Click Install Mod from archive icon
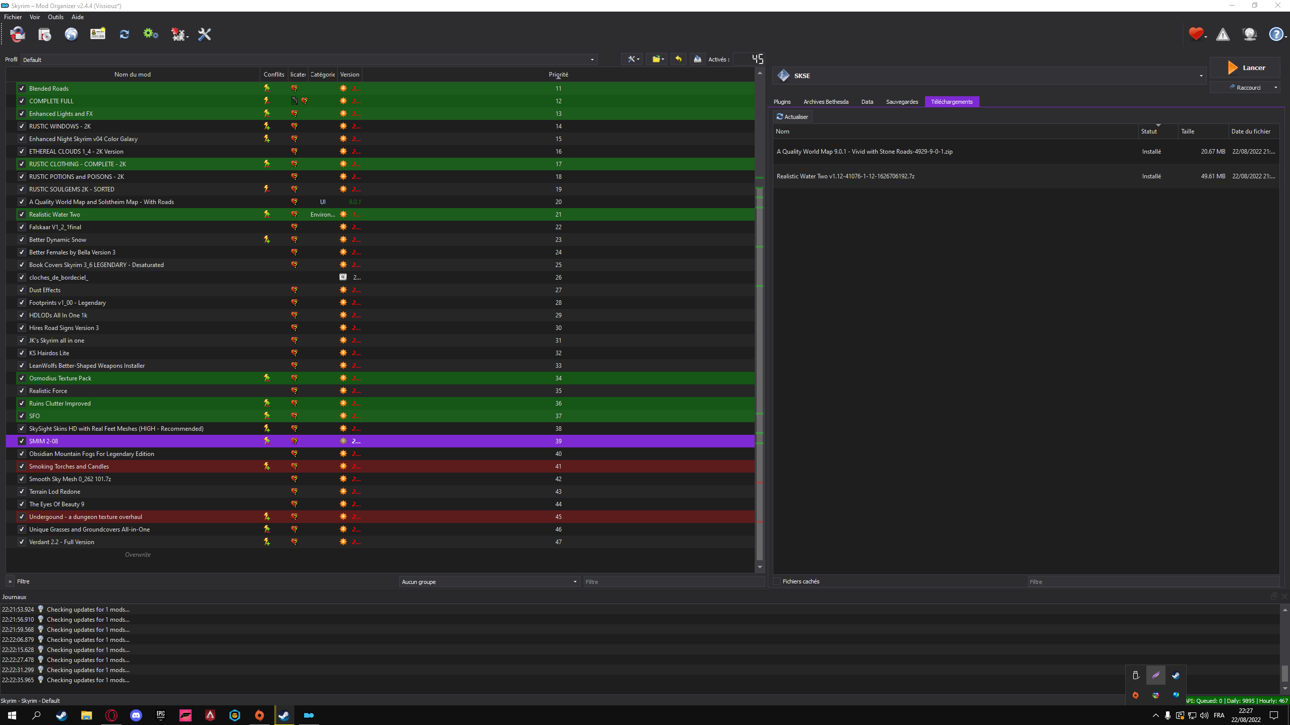Image resolution: width=1290 pixels, height=725 pixels. coord(45,34)
